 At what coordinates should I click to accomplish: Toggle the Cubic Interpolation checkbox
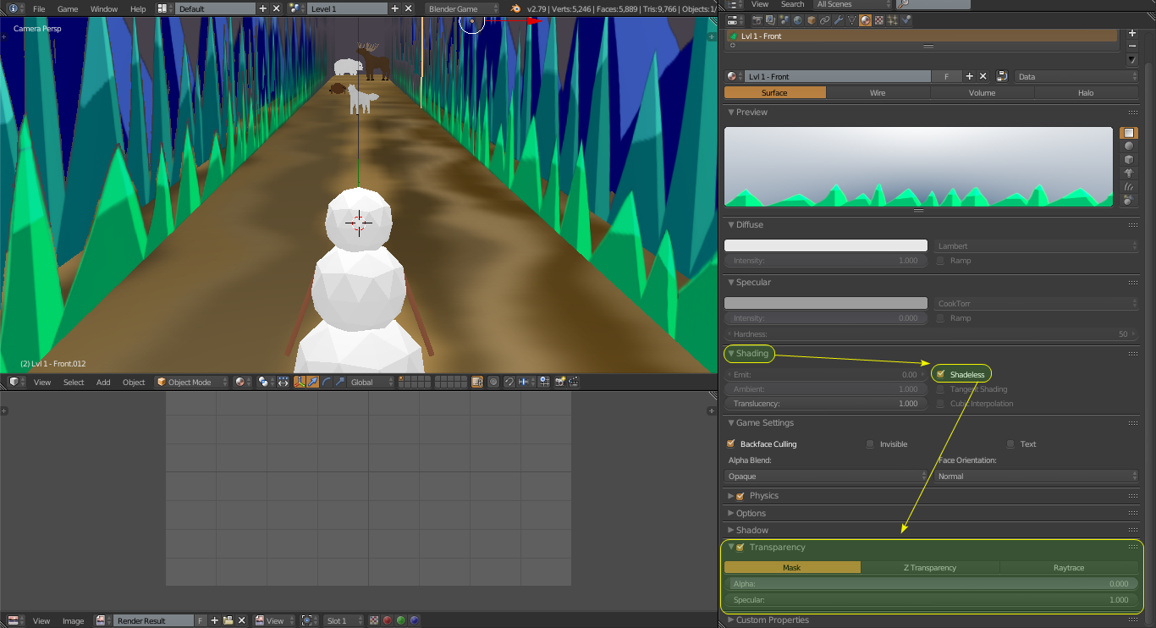940,404
